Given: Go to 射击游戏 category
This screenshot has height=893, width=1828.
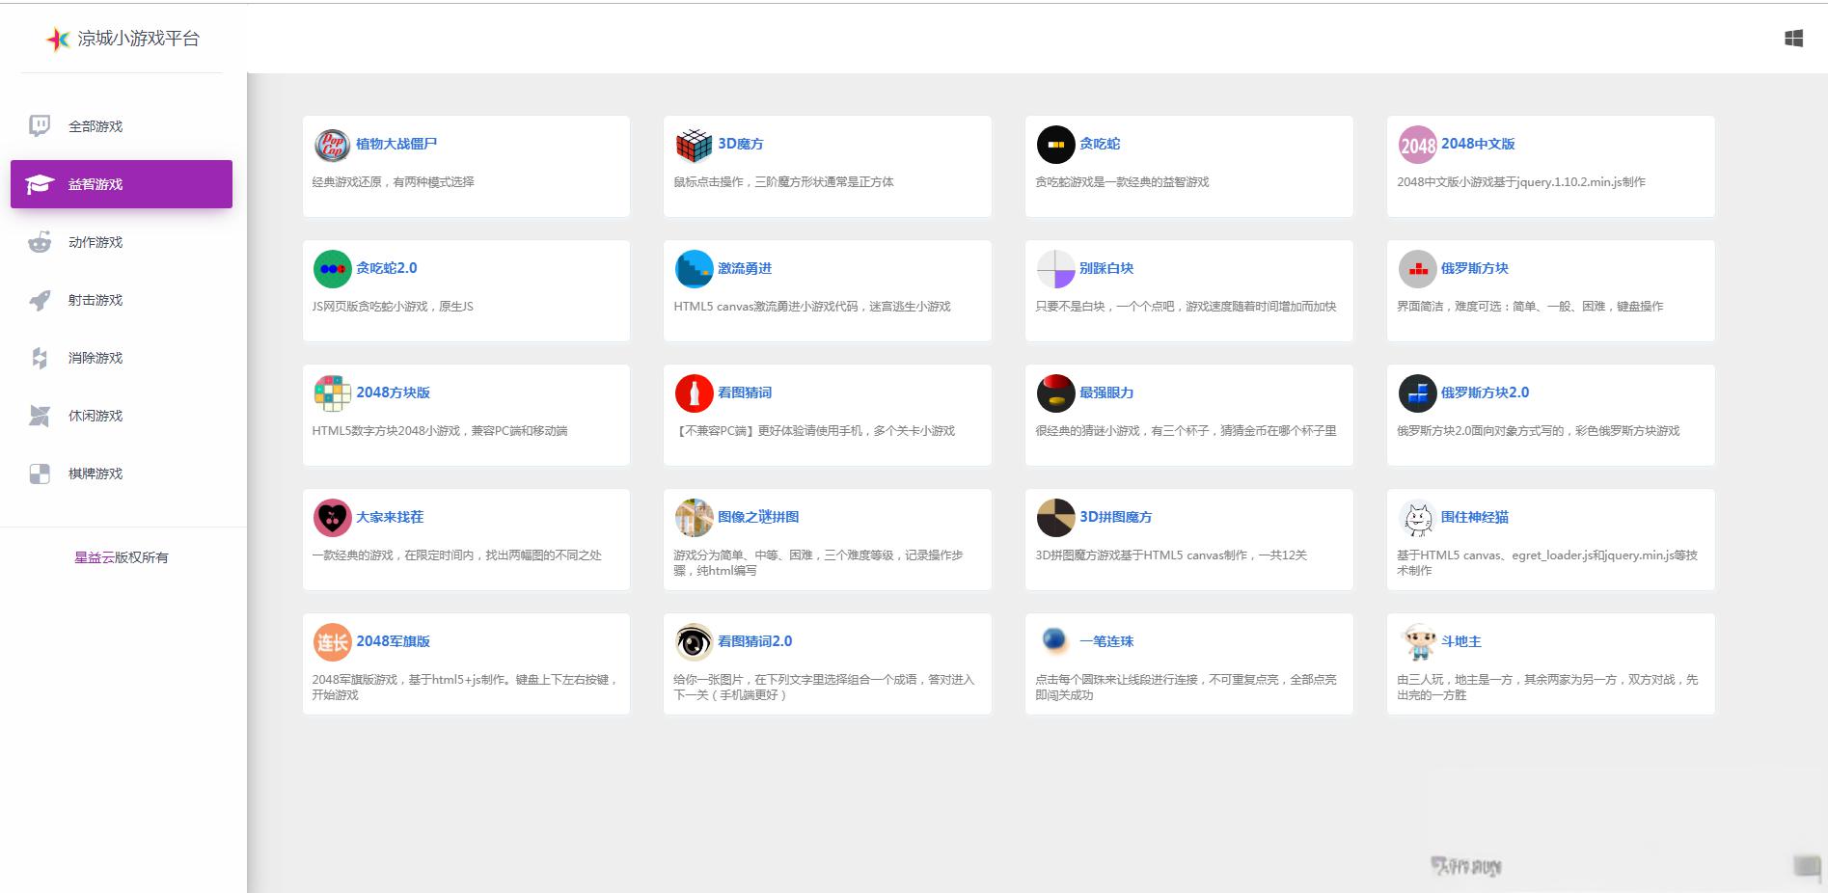Looking at the screenshot, I should click(122, 300).
